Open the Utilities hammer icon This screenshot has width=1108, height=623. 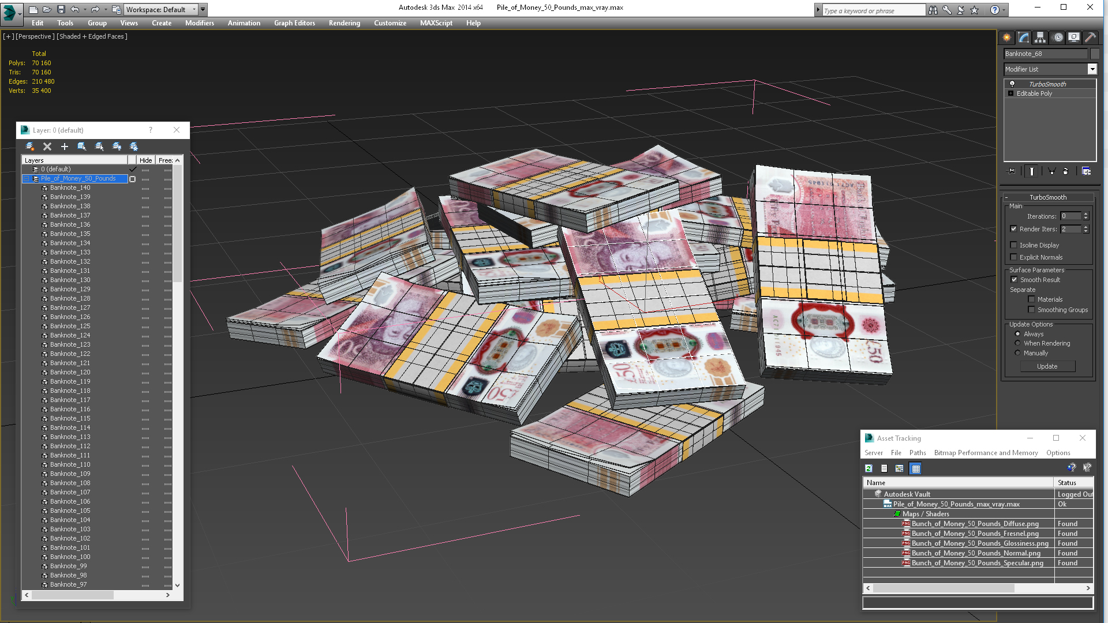[x=1090, y=37]
